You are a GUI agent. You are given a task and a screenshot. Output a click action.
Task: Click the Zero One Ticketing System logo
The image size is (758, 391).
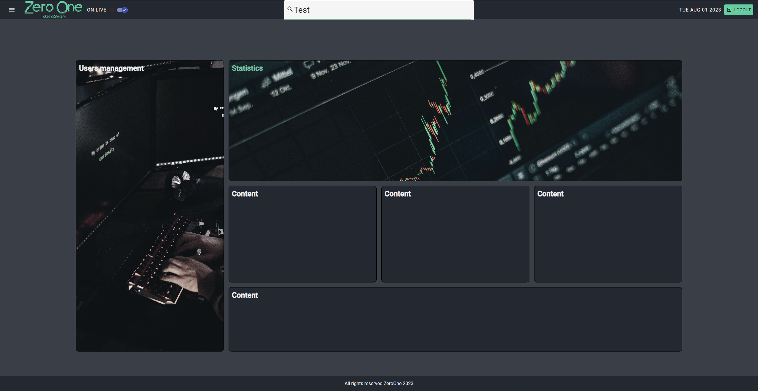[x=53, y=9]
